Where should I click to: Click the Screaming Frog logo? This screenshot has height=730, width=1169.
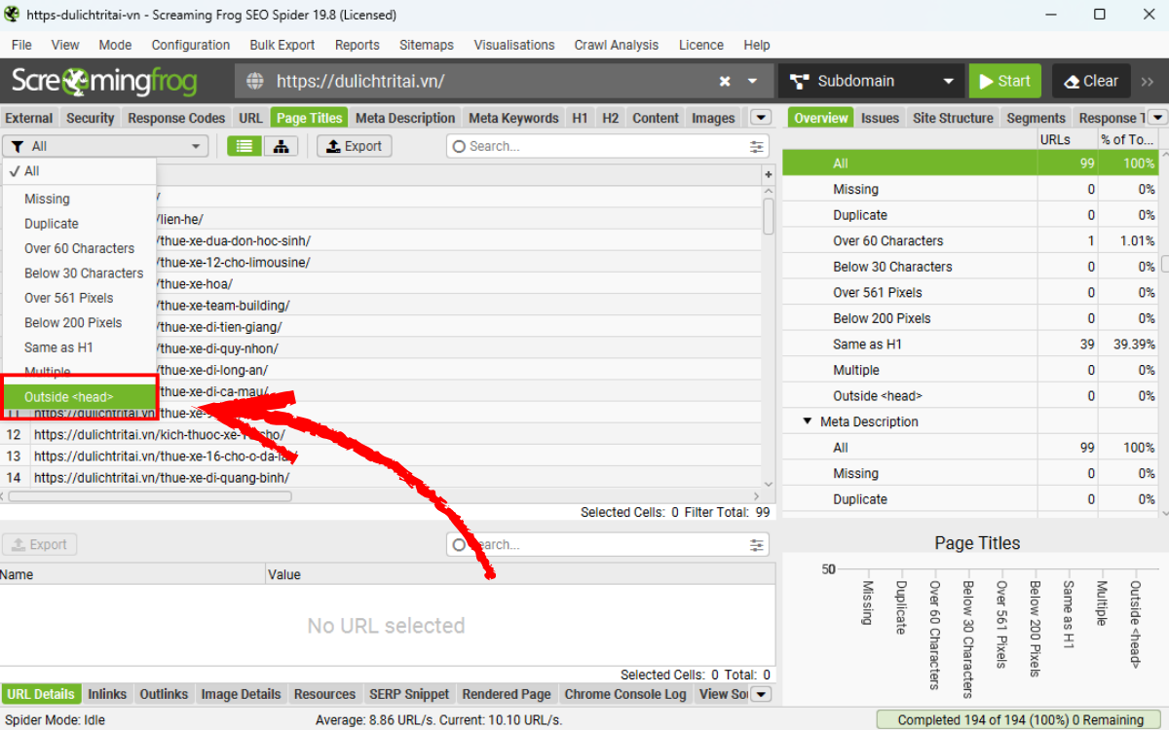(103, 81)
